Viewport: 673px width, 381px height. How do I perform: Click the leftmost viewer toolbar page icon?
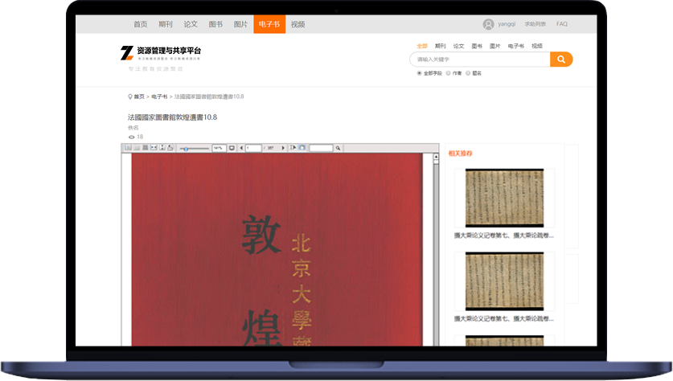(128, 148)
